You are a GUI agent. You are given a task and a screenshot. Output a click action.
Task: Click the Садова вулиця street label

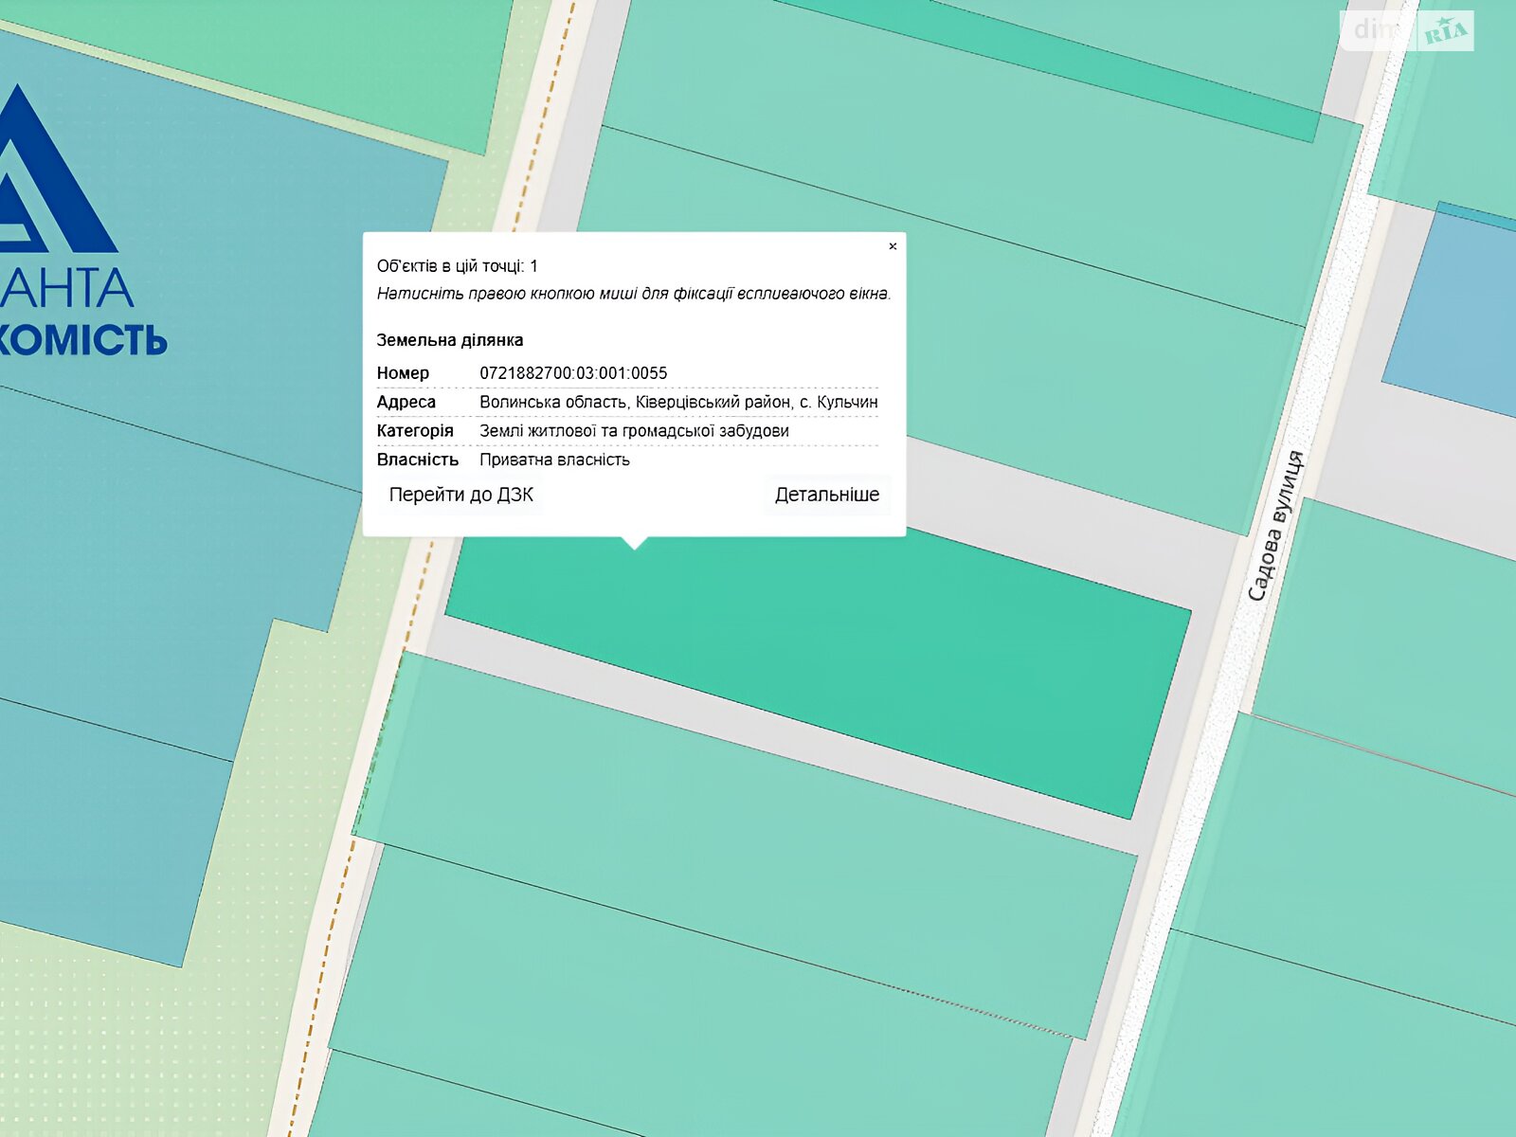coord(1275,527)
